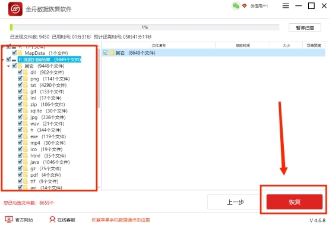329x225 pixels.
Task: Collapse the 其它 (9449 files) tree node
Action: click(8, 66)
